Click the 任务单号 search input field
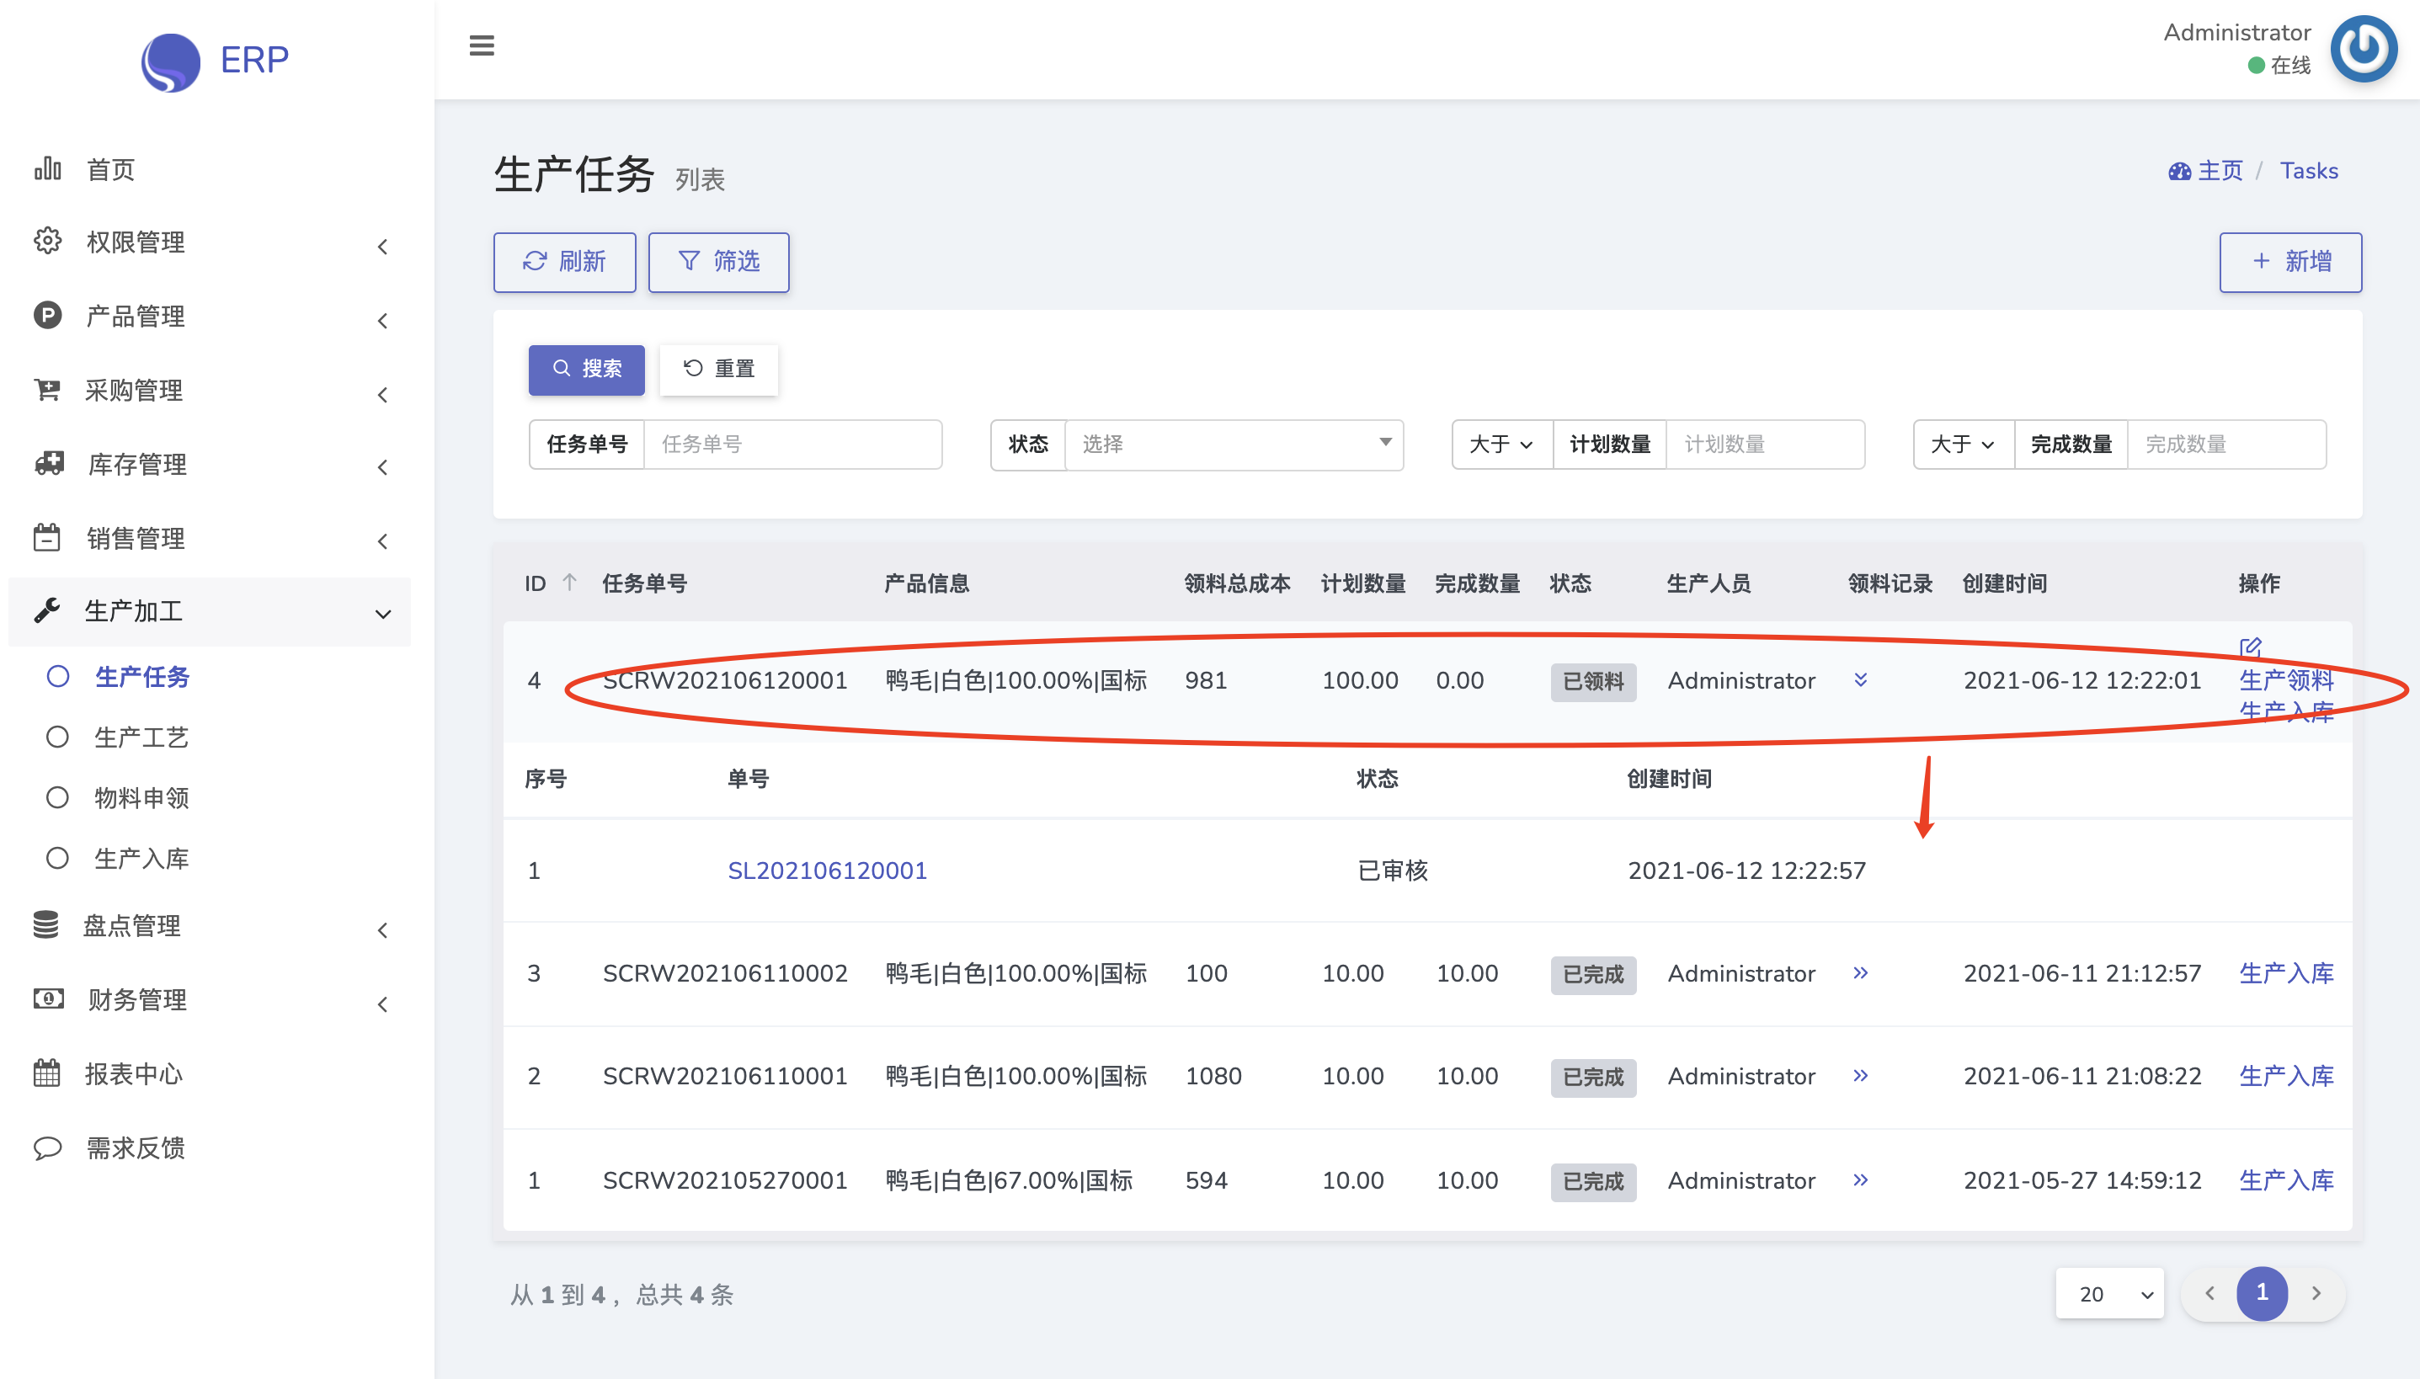Viewport: 2420px width, 1379px height. [792, 445]
